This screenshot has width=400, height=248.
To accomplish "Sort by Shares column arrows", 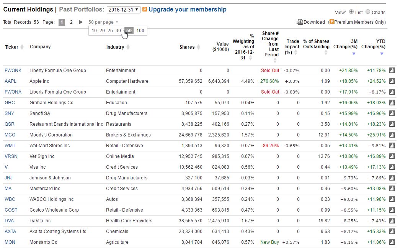I will [199, 47].
